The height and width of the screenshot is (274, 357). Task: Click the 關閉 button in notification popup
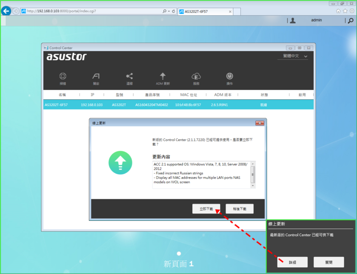coord(328,262)
